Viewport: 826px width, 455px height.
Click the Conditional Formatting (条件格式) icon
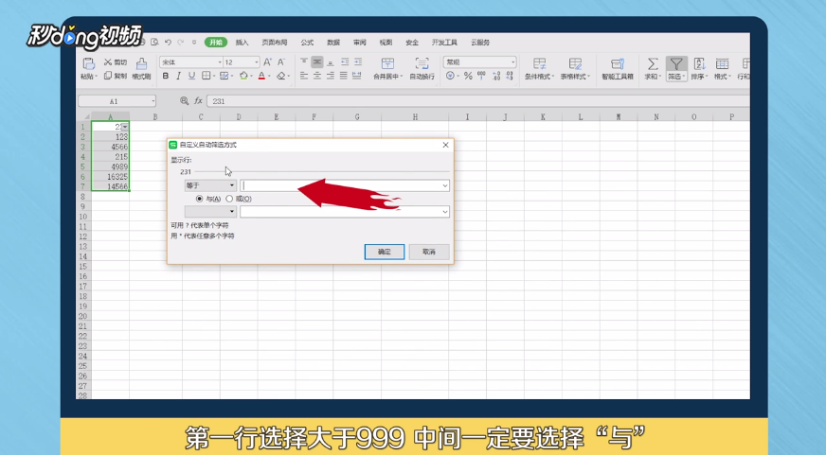click(x=539, y=63)
